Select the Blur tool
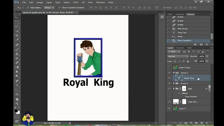Screen dimensions: 224x126 (17, 71)
